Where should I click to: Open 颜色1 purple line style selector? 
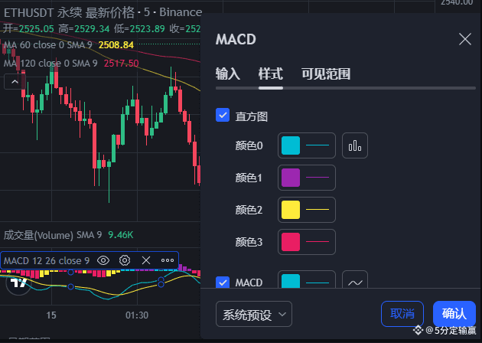click(318, 178)
